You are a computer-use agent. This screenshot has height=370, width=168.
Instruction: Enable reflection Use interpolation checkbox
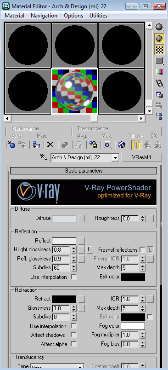74,277
